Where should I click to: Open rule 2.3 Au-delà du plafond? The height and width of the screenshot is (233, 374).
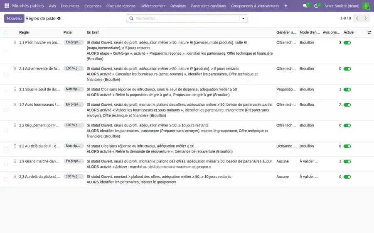(x=39, y=176)
